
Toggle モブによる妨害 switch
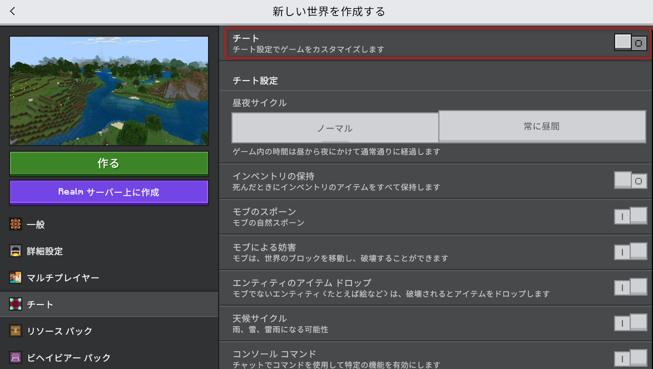coord(631,252)
